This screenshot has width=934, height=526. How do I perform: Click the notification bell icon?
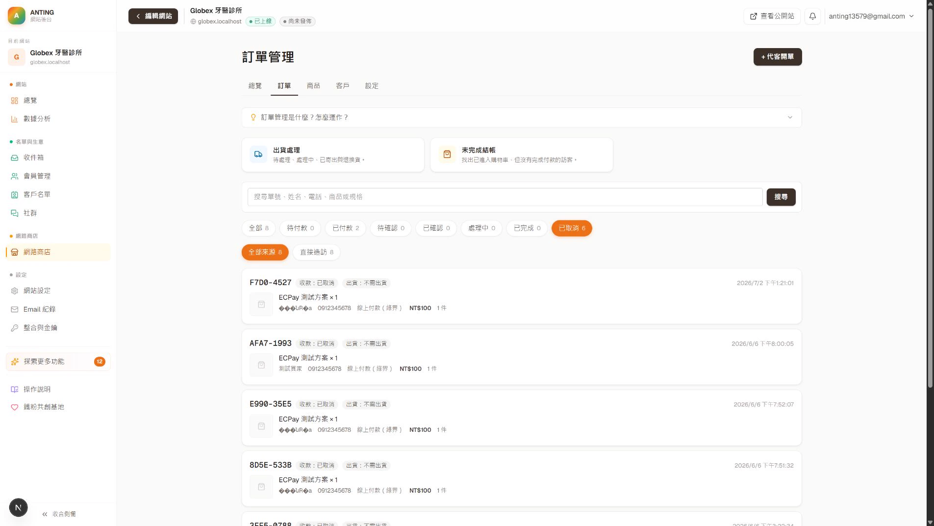(812, 16)
